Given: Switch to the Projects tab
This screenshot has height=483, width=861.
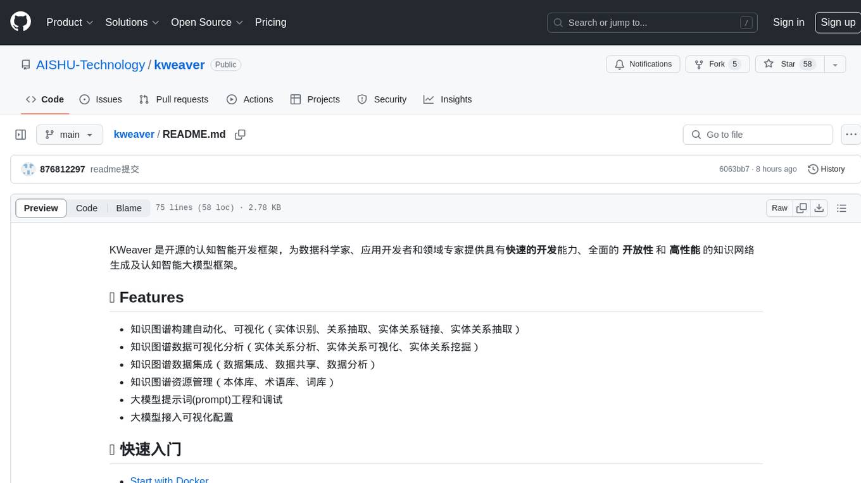Looking at the screenshot, I should pos(315,99).
